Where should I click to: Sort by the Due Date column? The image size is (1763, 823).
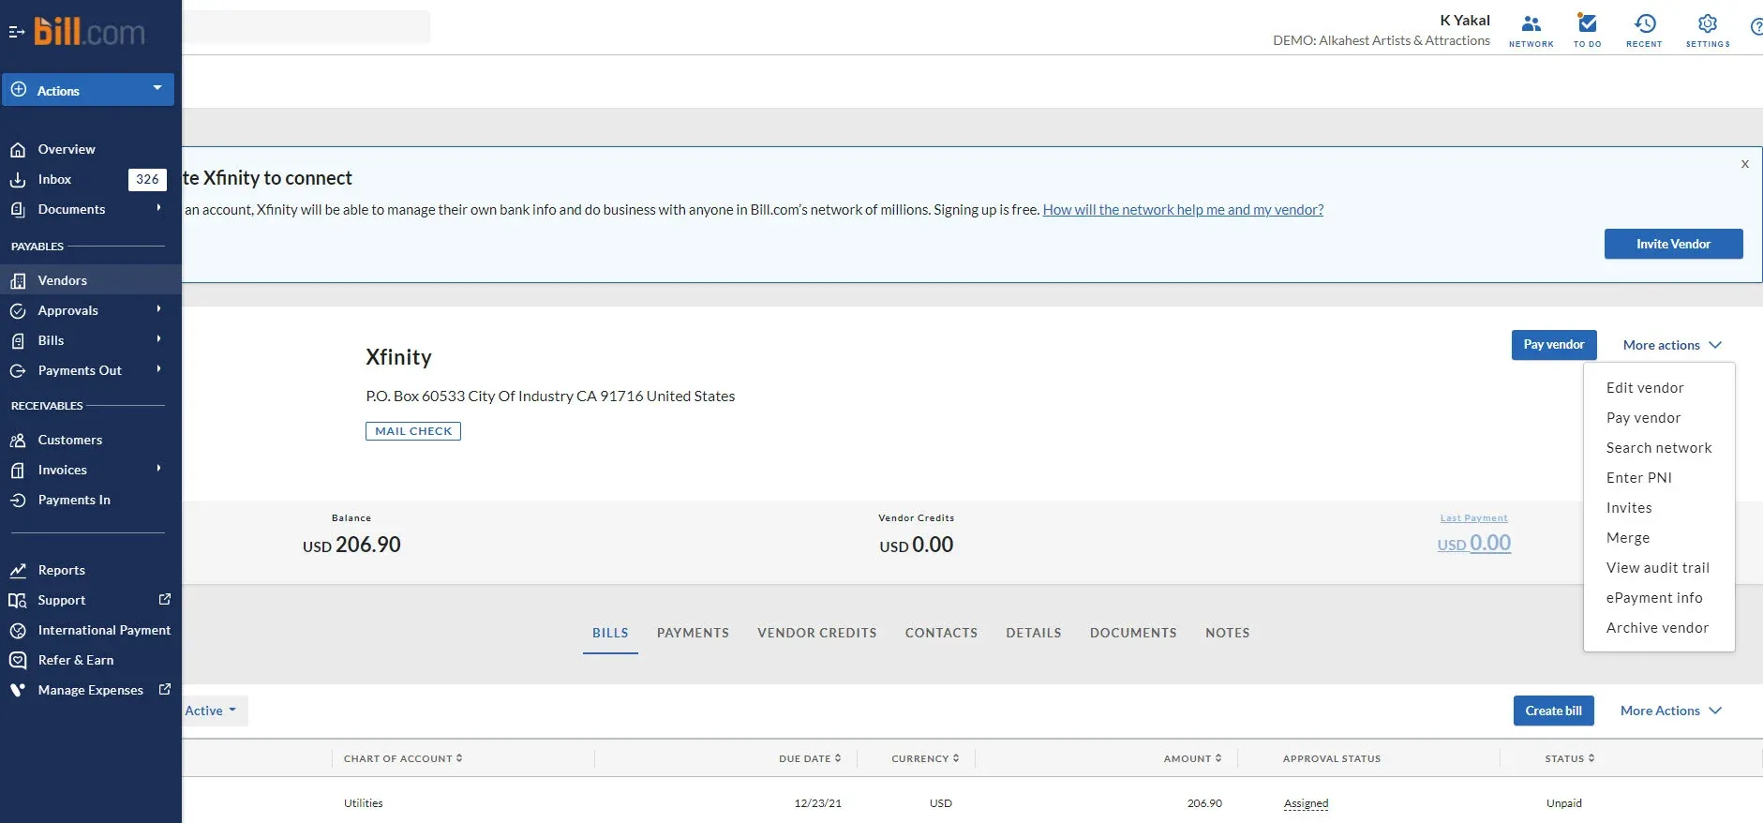809,758
